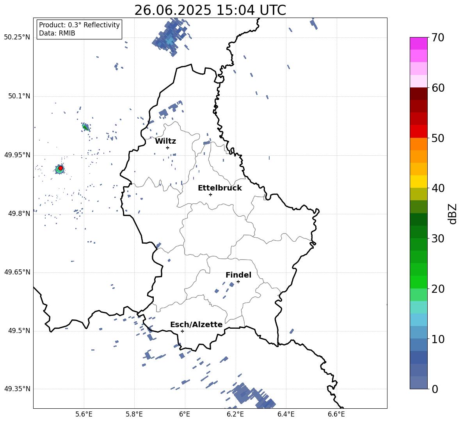The height and width of the screenshot is (422, 462).
Task: Click the colorbar tick label 0
Action: [435, 389]
